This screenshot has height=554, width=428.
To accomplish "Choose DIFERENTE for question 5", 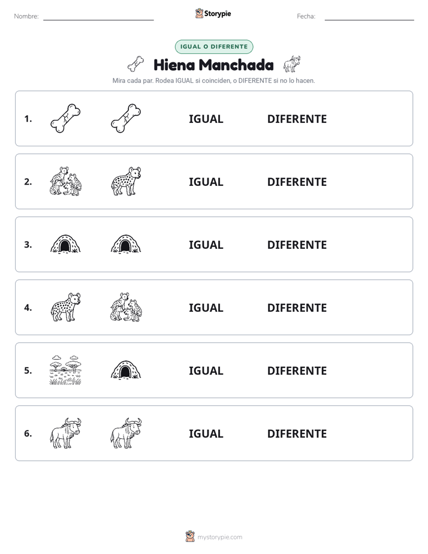I will tap(297, 371).
